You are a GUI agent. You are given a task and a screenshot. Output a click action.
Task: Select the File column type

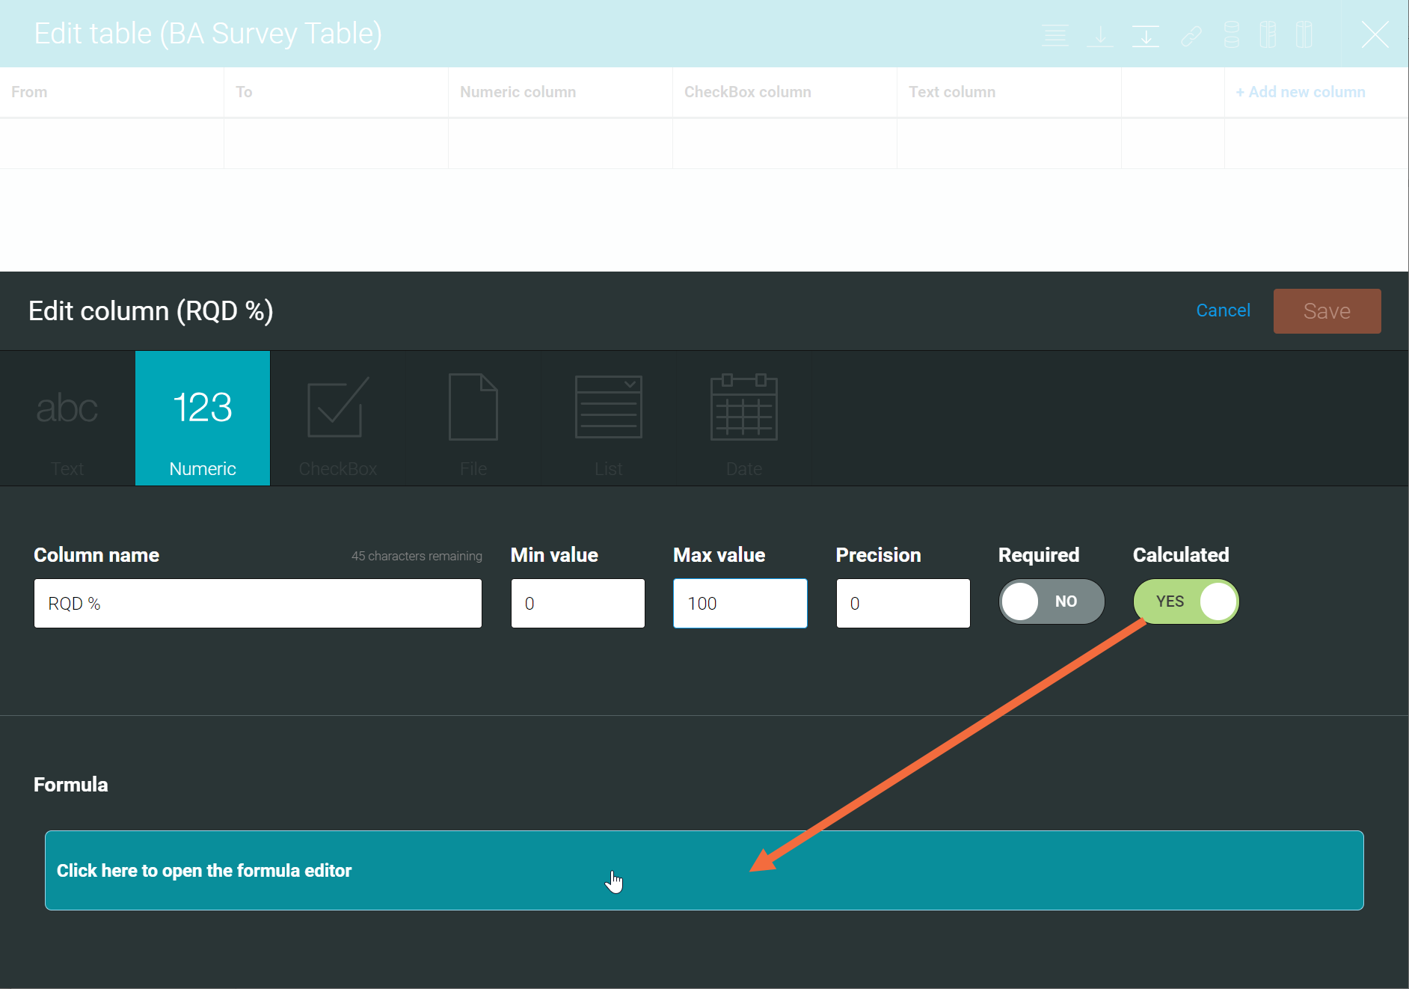[473, 418]
